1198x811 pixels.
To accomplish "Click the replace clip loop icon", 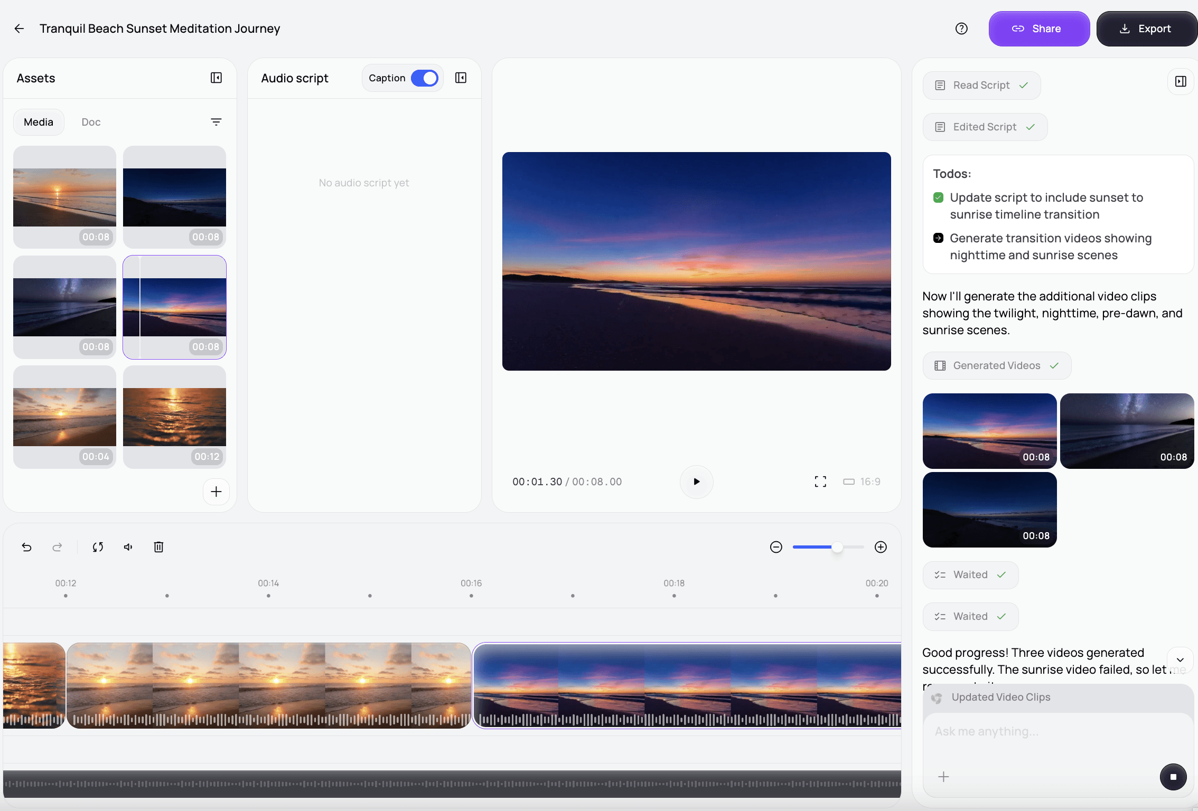I will point(98,547).
